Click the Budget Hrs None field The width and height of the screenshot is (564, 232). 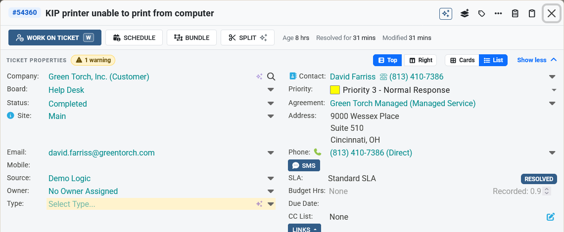click(338, 191)
